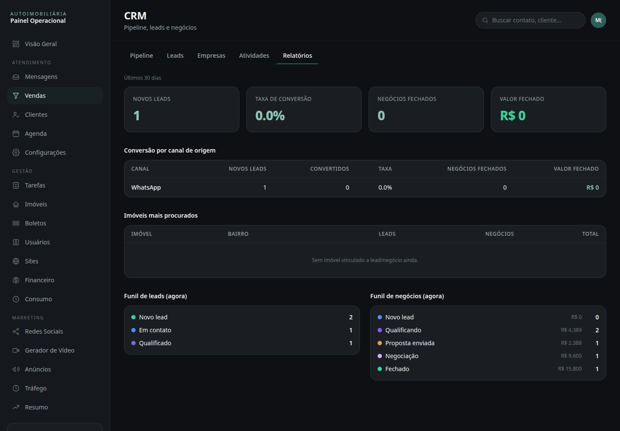Open Redes Sociais share icon
This screenshot has width=620, height=431.
click(x=16, y=331)
